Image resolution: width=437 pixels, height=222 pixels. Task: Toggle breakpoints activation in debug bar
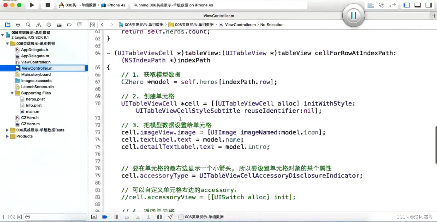(x=105, y=217)
